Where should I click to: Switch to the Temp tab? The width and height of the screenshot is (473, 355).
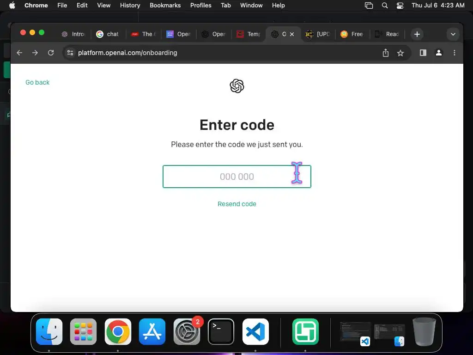point(248,34)
